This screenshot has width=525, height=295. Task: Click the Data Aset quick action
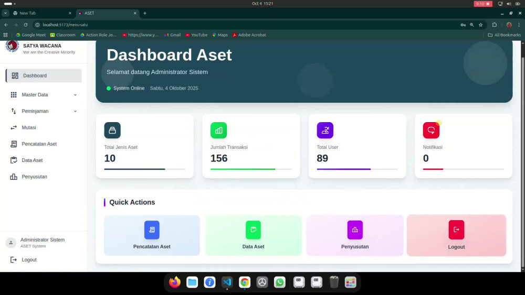pos(254,236)
